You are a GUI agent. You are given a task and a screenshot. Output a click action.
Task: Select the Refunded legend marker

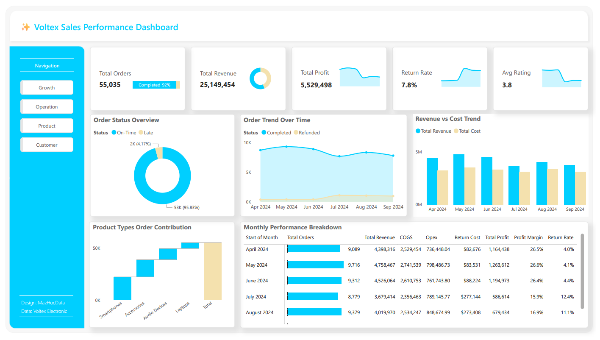(x=296, y=133)
